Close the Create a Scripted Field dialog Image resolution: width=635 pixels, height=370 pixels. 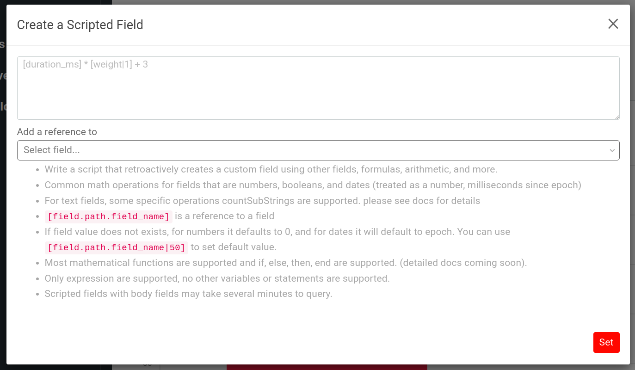click(613, 24)
